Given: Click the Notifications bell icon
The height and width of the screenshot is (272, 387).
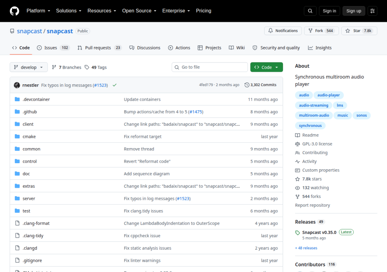Looking at the screenshot, I should [x=271, y=31].
